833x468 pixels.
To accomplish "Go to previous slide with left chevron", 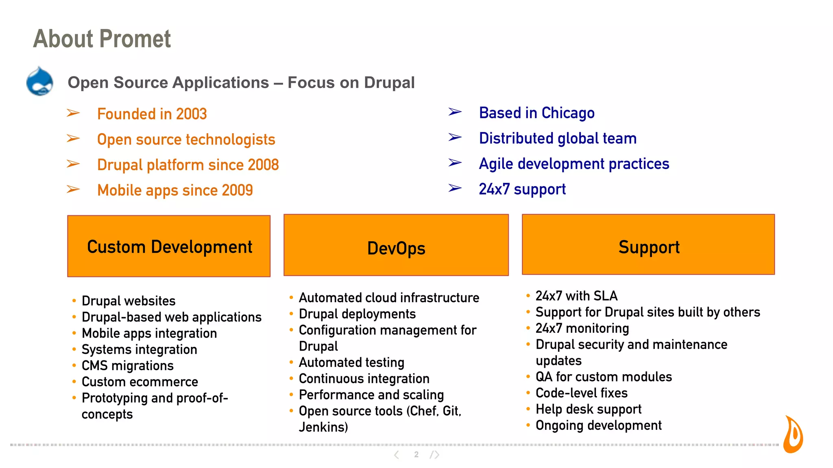I will point(397,455).
